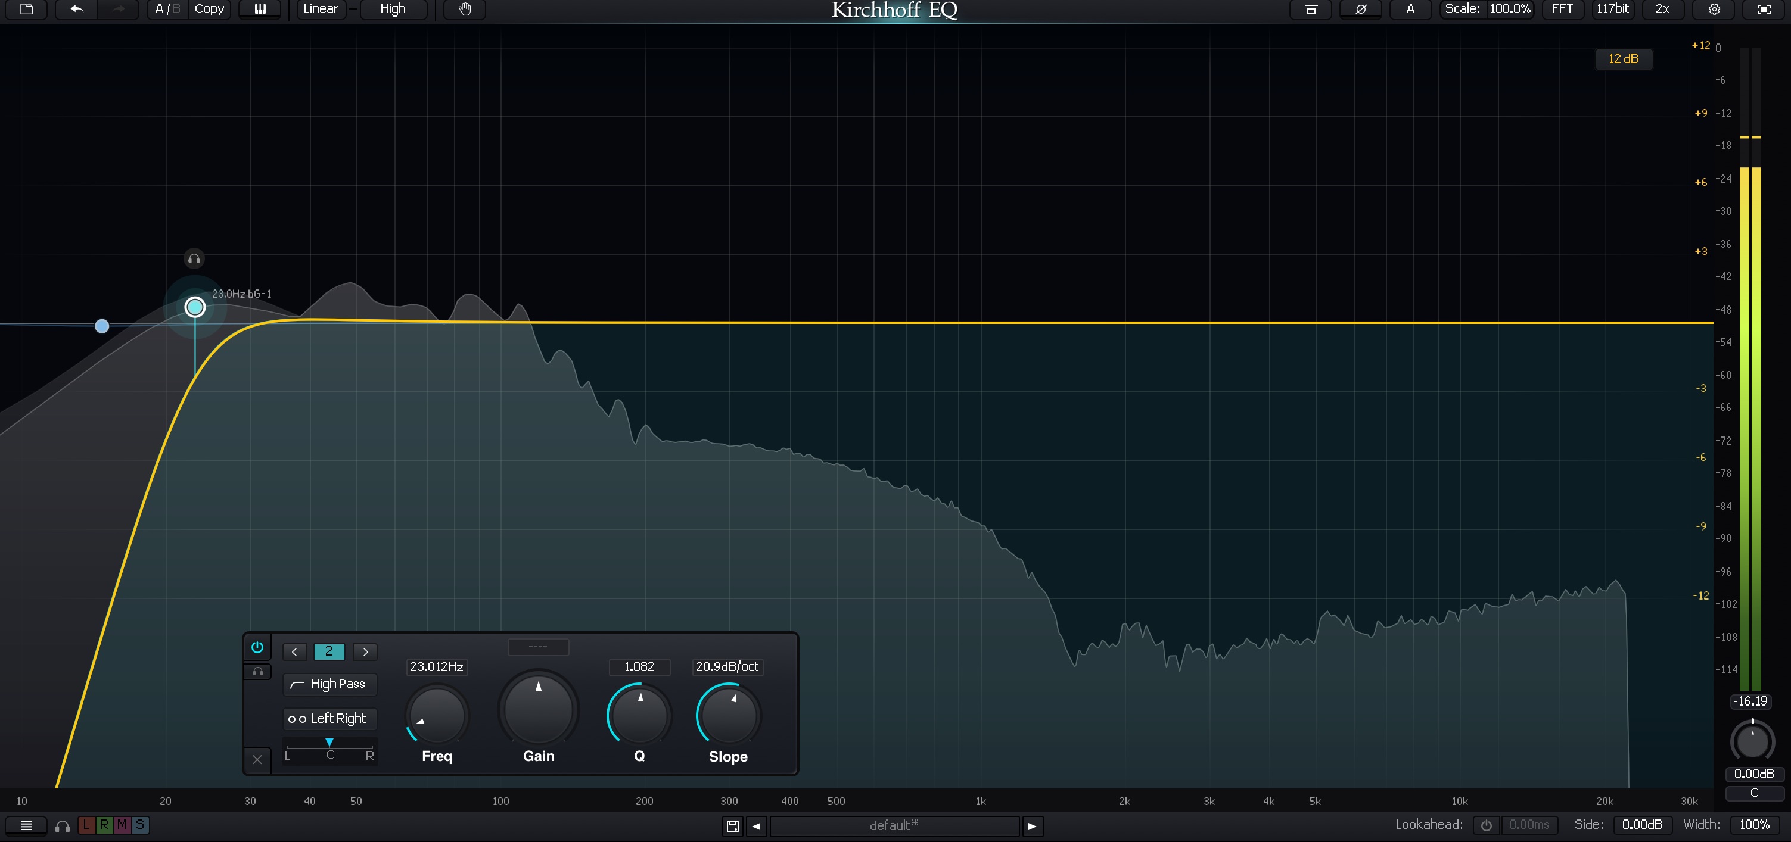Select the hand grab tool
1791x842 pixels.
(465, 9)
